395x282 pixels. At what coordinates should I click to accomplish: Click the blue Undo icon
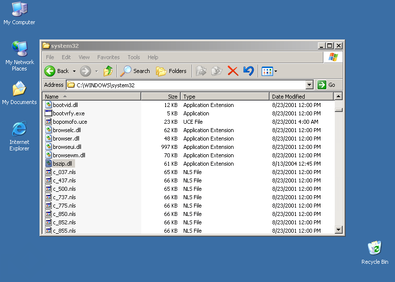[249, 71]
